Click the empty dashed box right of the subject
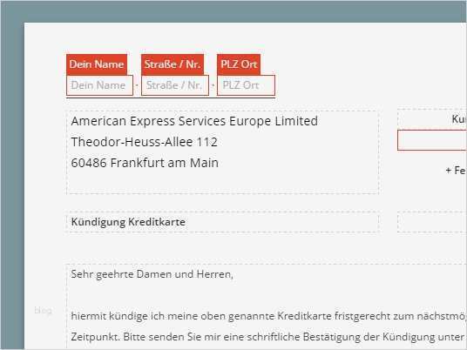Screen dimensions: 467x350 click(x=432, y=222)
